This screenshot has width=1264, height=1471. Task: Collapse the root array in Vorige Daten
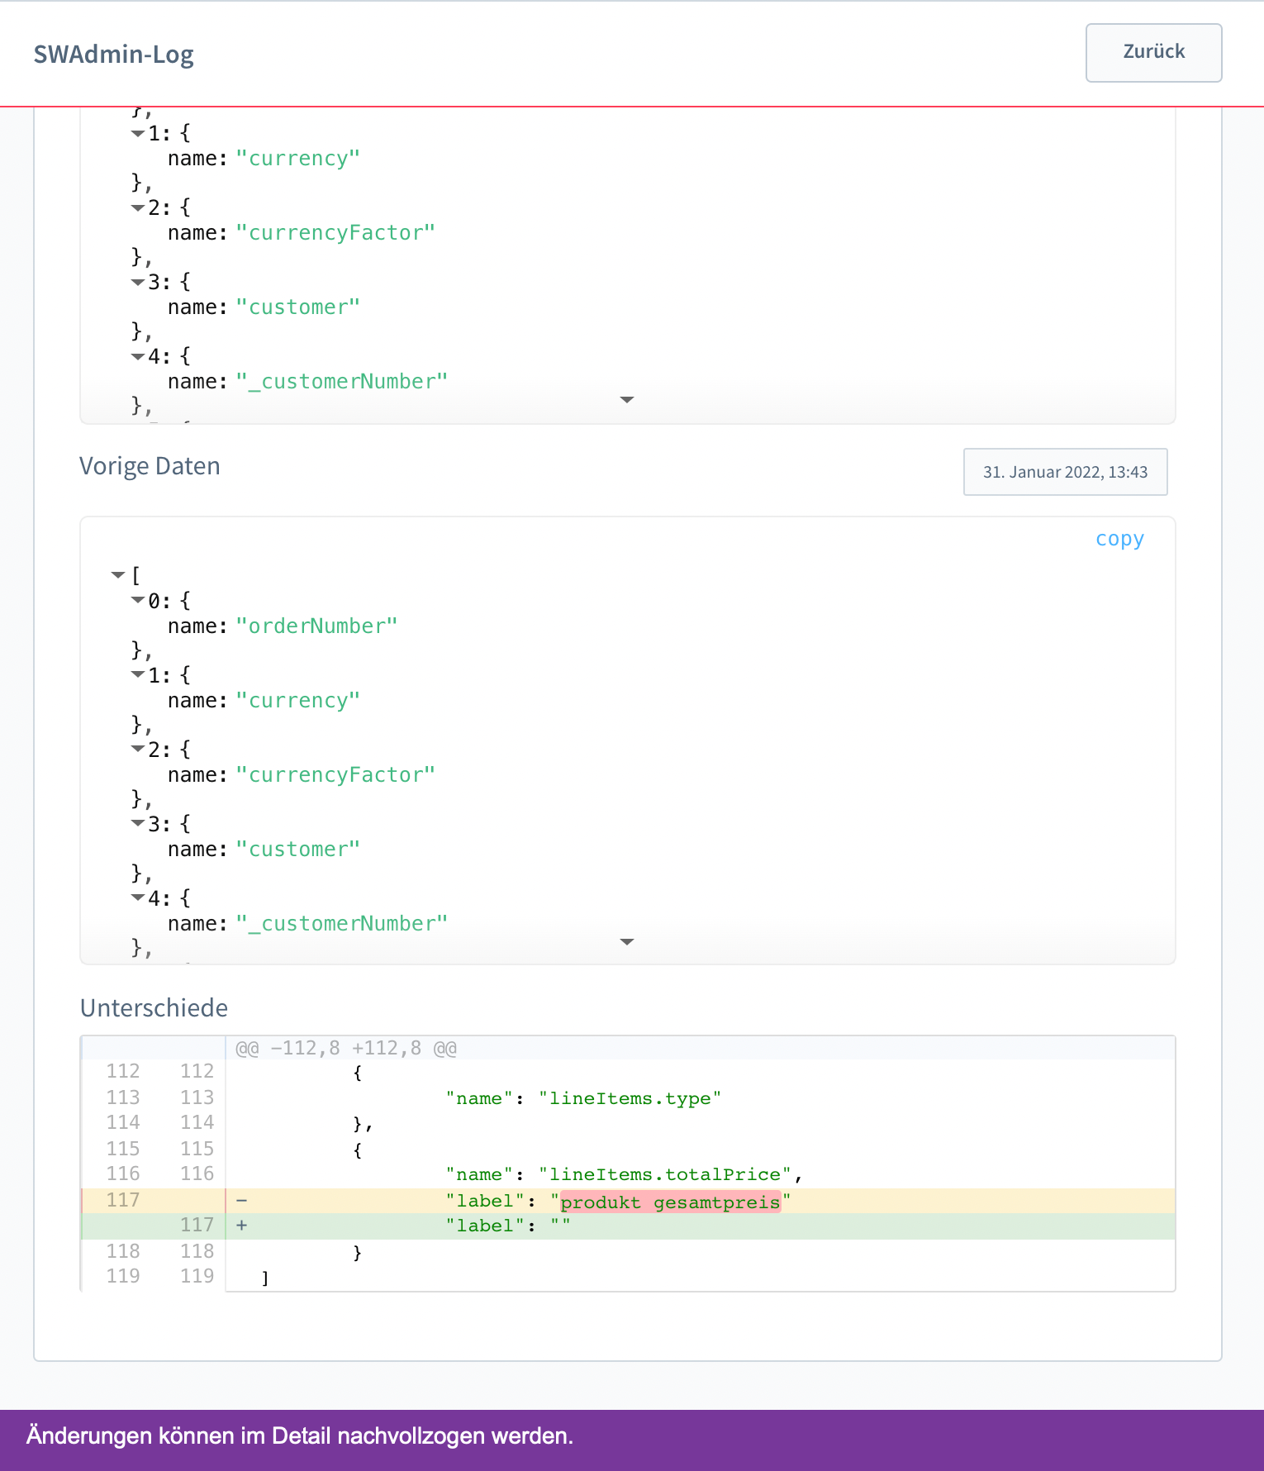point(118,575)
